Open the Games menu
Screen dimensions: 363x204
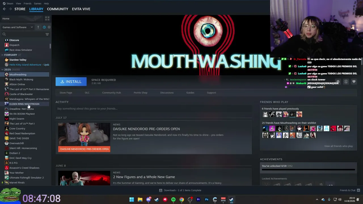[x=38, y=3]
